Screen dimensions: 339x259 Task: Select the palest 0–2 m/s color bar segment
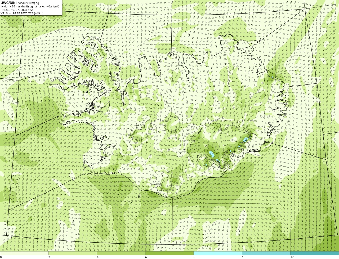[x=24, y=253]
